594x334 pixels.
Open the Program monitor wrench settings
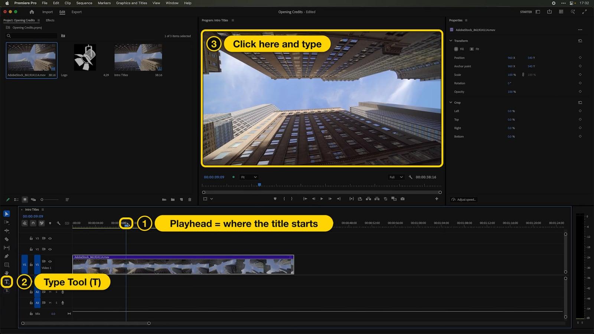411,177
